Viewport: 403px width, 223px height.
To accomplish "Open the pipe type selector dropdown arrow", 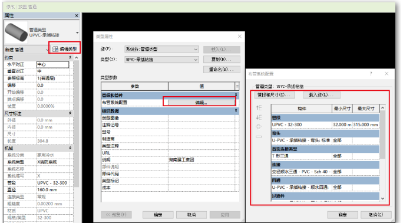I will coord(77,32).
